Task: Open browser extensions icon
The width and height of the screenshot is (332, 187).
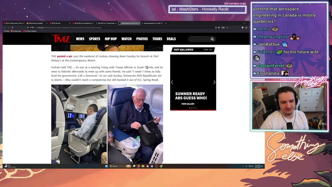Action: [x=246, y=28]
